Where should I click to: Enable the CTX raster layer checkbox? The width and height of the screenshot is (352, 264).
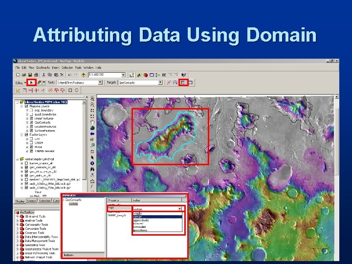click(x=31, y=139)
